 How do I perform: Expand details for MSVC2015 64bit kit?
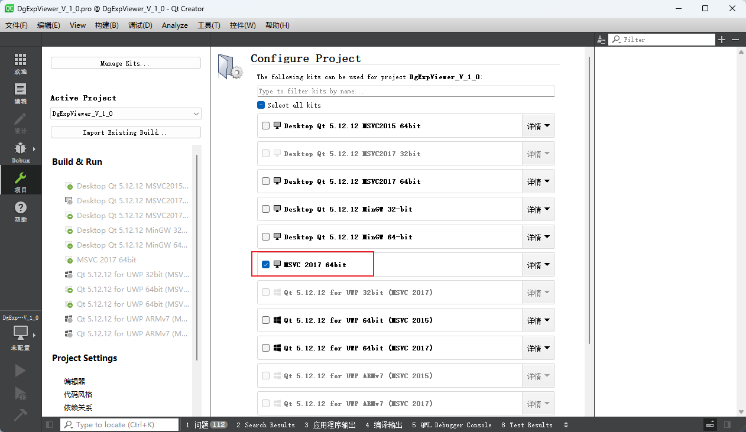coord(538,126)
